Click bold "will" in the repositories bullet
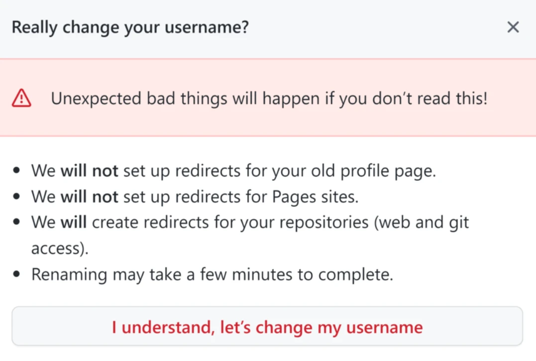This screenshot has height=361, width=536. coord(74,223)
